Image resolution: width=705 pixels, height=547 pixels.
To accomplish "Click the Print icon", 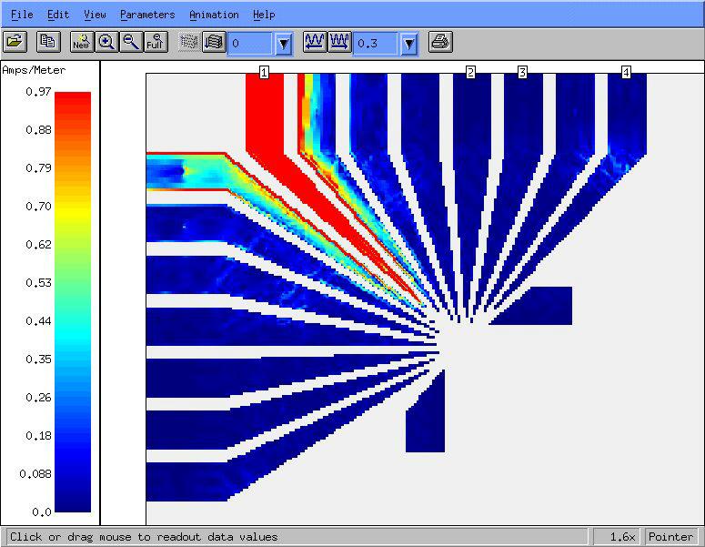I will pyautogui.click(x=439, y=42).
